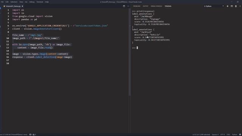
Task: Click 'vision.types.Image' on line 15
Action: click(x=34, y=54)
